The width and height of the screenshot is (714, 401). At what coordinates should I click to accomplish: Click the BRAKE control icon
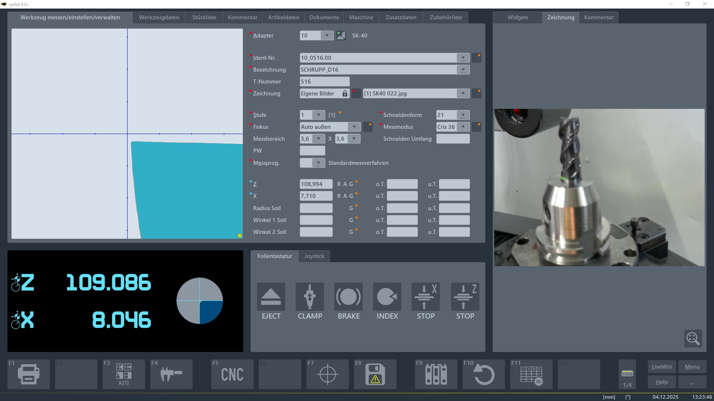348,297
